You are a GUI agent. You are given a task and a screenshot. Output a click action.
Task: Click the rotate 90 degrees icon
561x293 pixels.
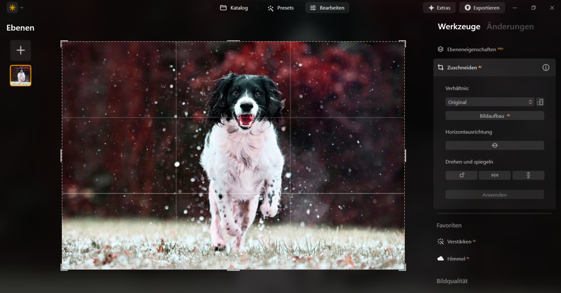pyautogui.click(x=461, y=175)
